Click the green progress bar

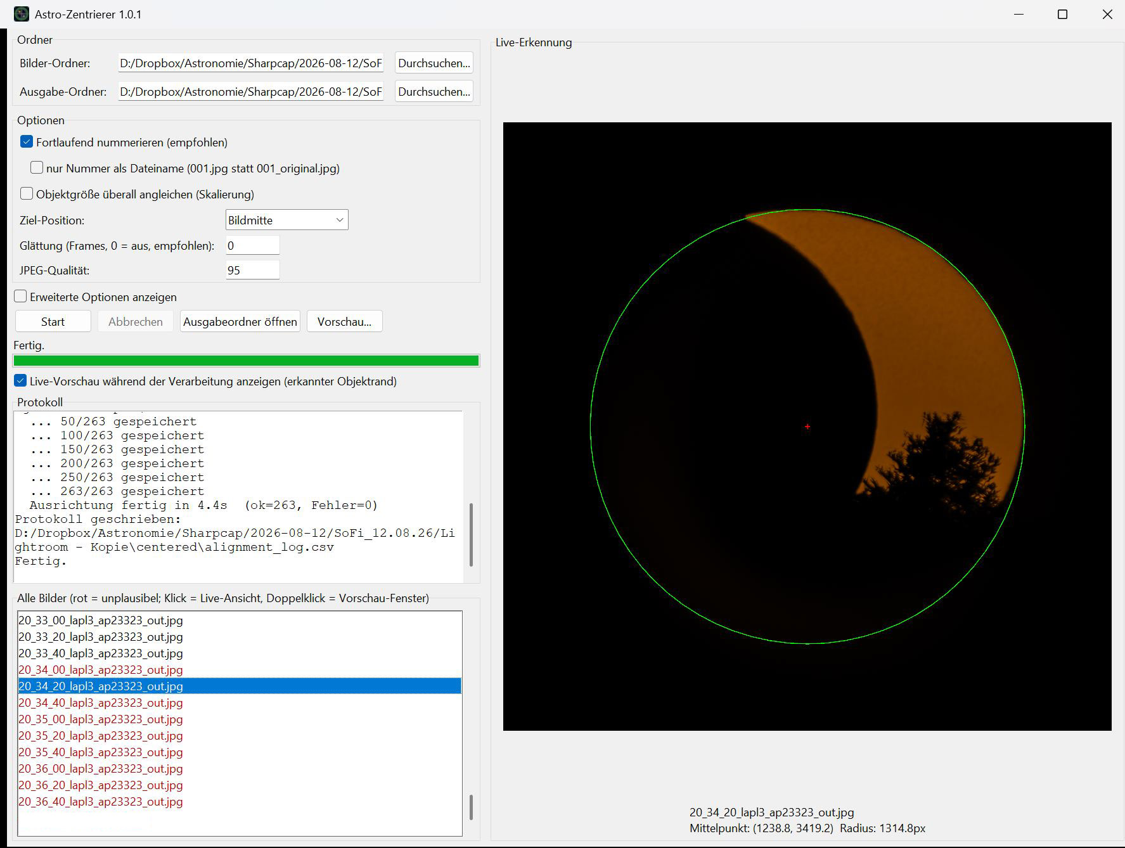pos(246,361)
